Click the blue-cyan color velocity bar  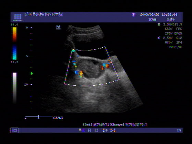tap(14, 52)
